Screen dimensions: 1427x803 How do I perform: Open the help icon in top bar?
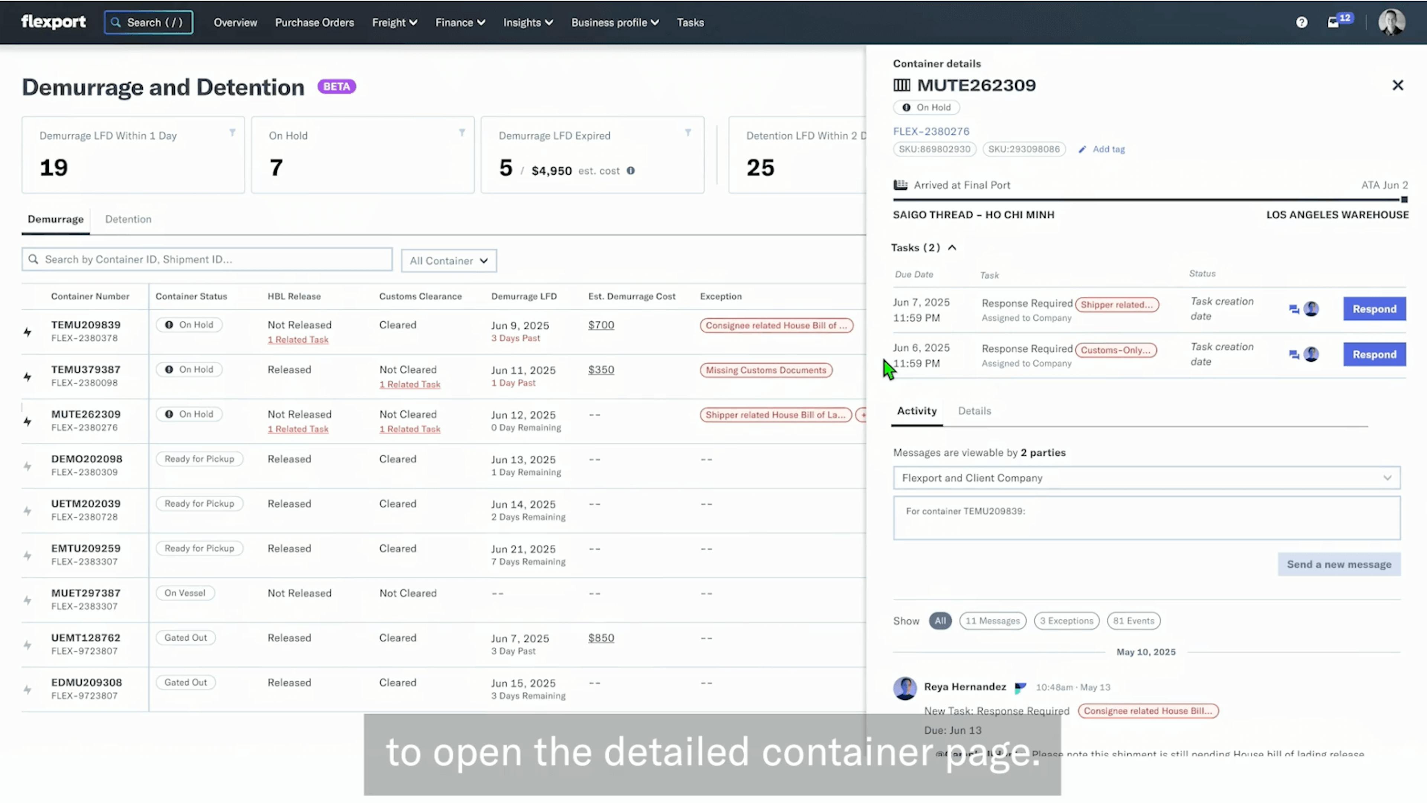pos(1301,22)
